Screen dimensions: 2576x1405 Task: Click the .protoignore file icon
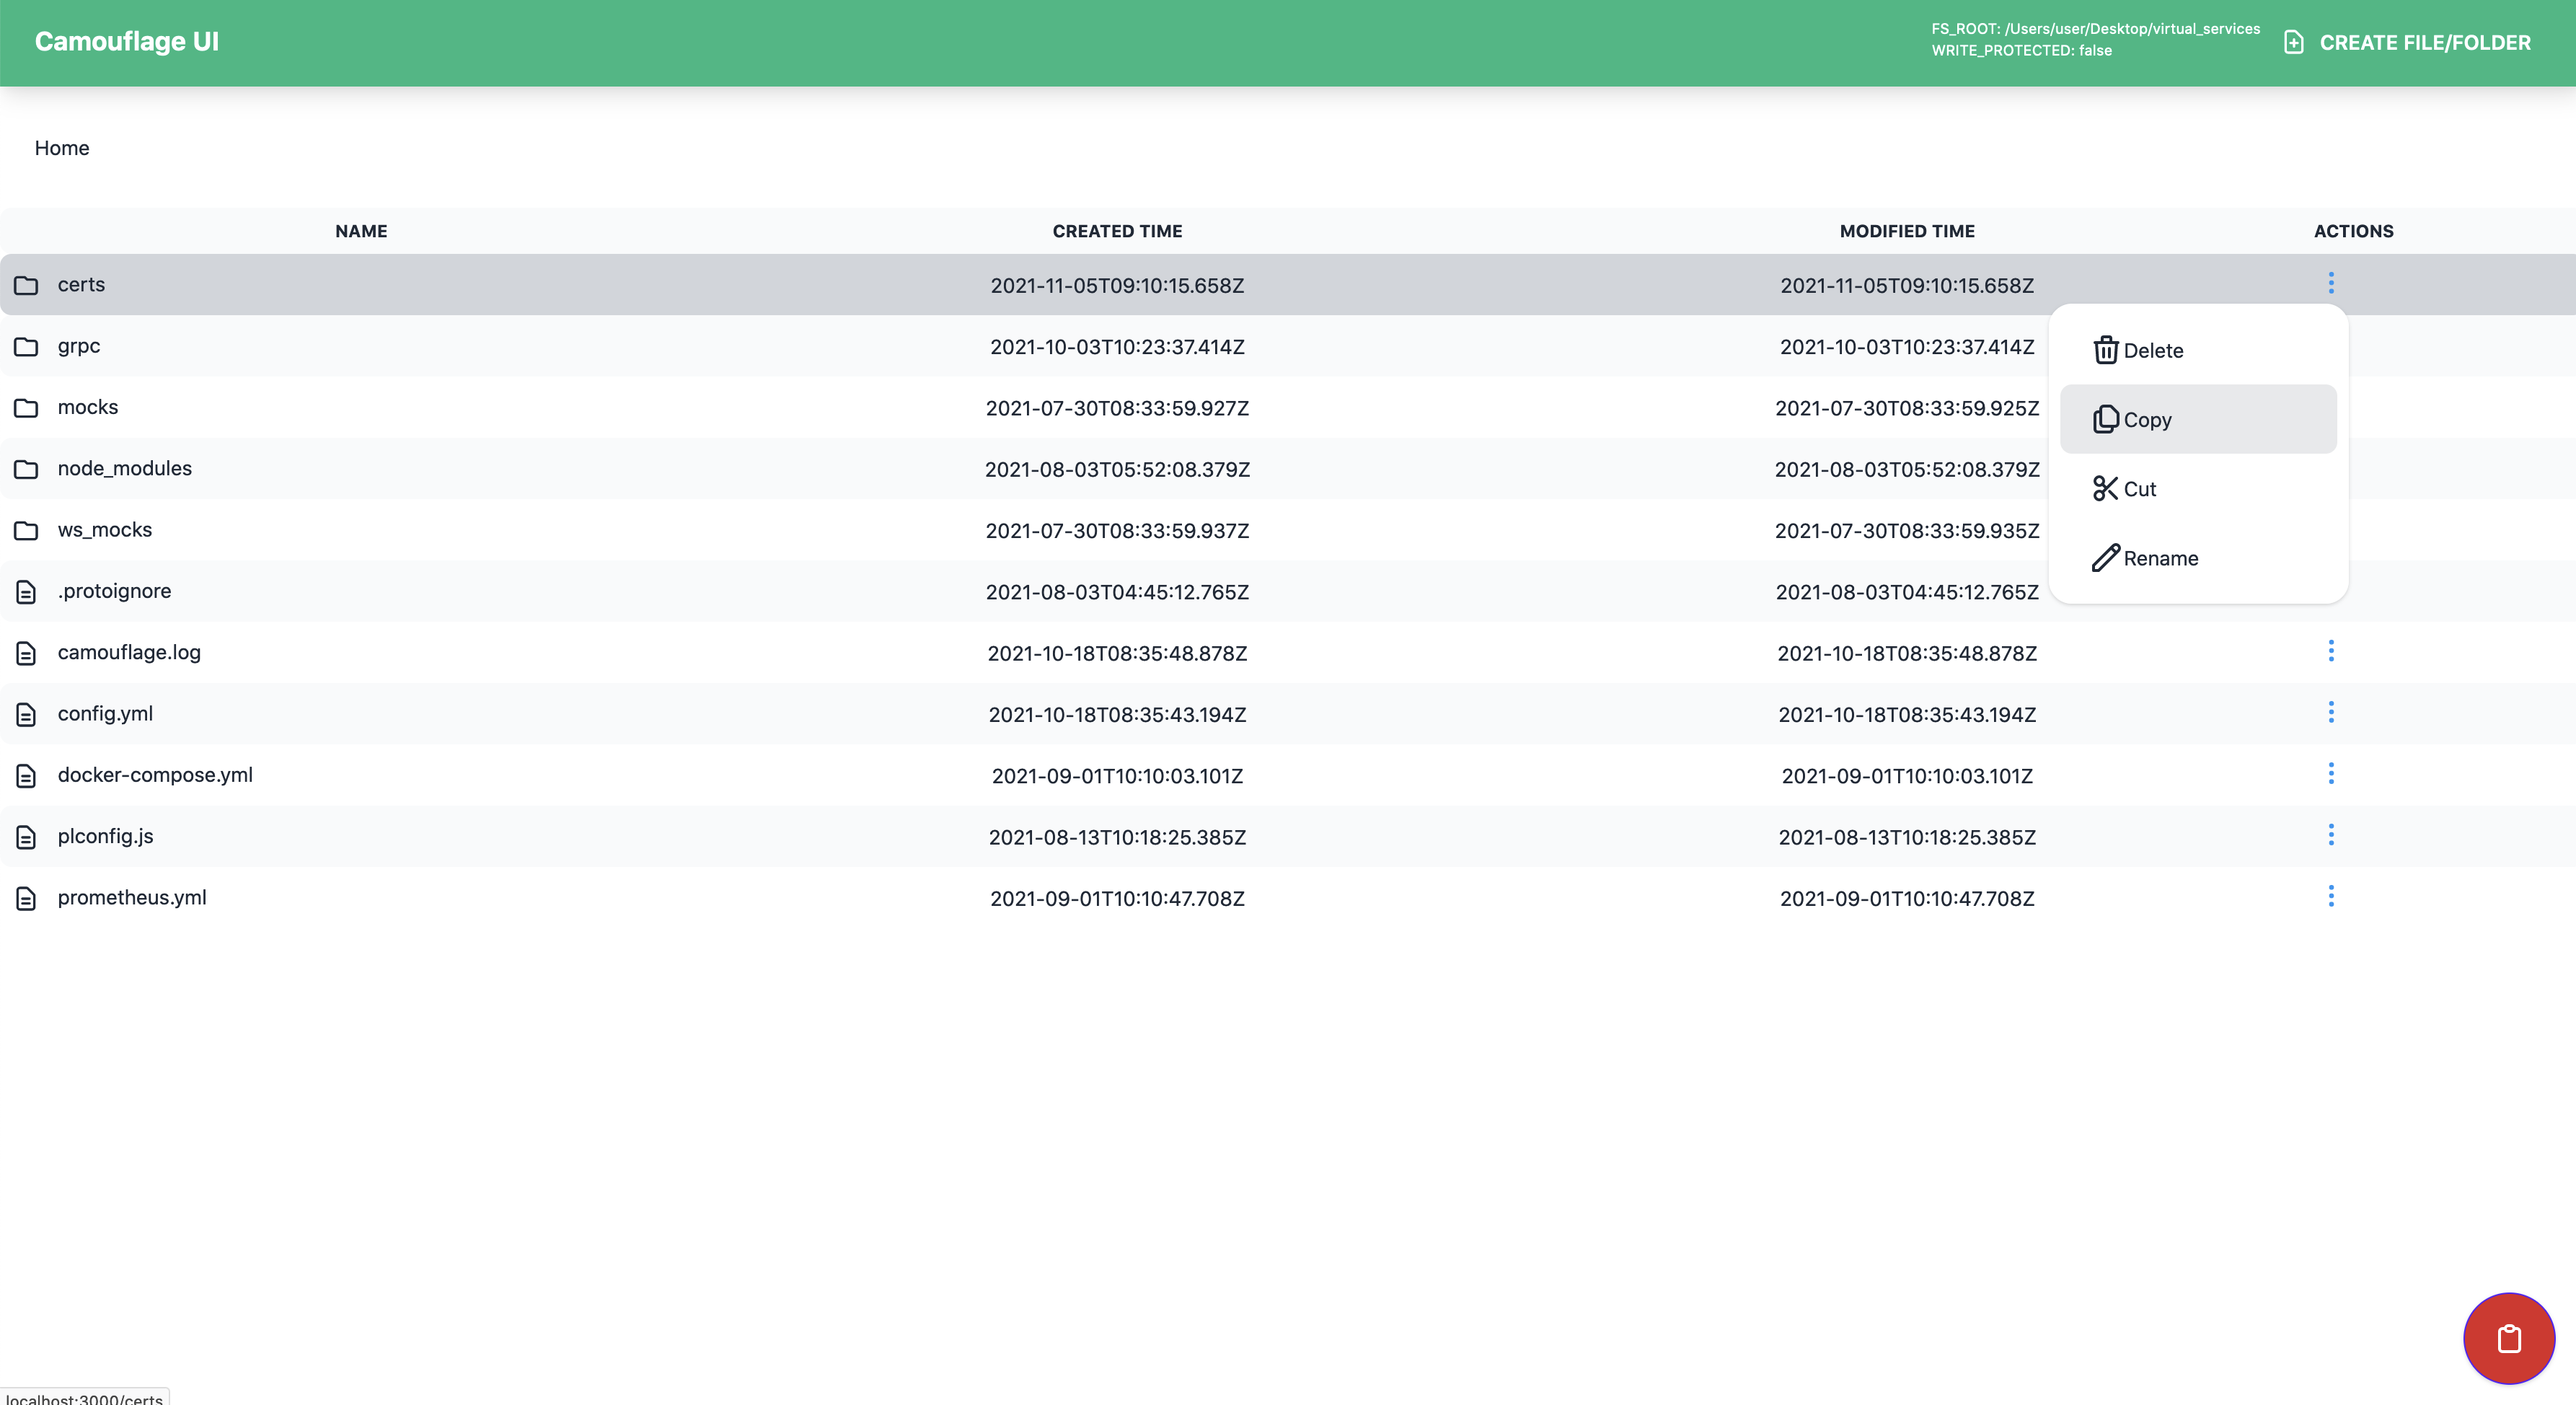click(x=26, y=592)
